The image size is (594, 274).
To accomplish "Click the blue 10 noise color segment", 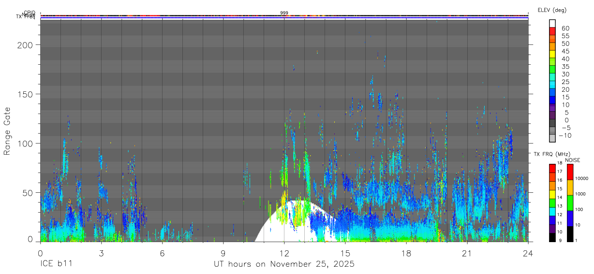I will (x=570, y=218).
